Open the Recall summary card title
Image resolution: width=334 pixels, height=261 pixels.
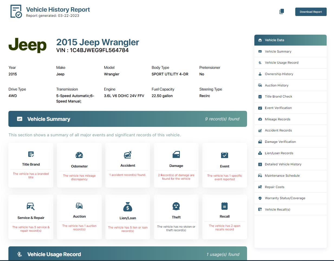pos(225,216)
